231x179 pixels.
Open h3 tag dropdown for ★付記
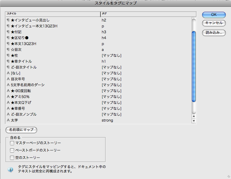[x=104, y=32]
